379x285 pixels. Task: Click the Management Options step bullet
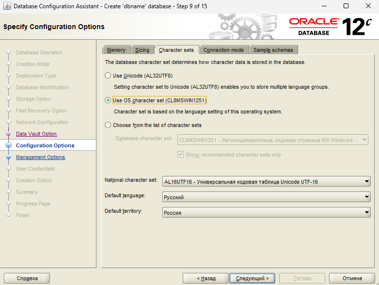pyautogui.click(x=8, y=157)
